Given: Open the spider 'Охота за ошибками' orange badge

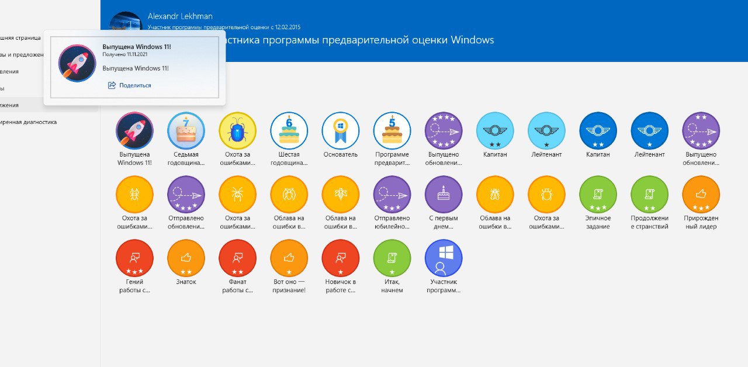Looking at the screenshot, I should (237, 195).
